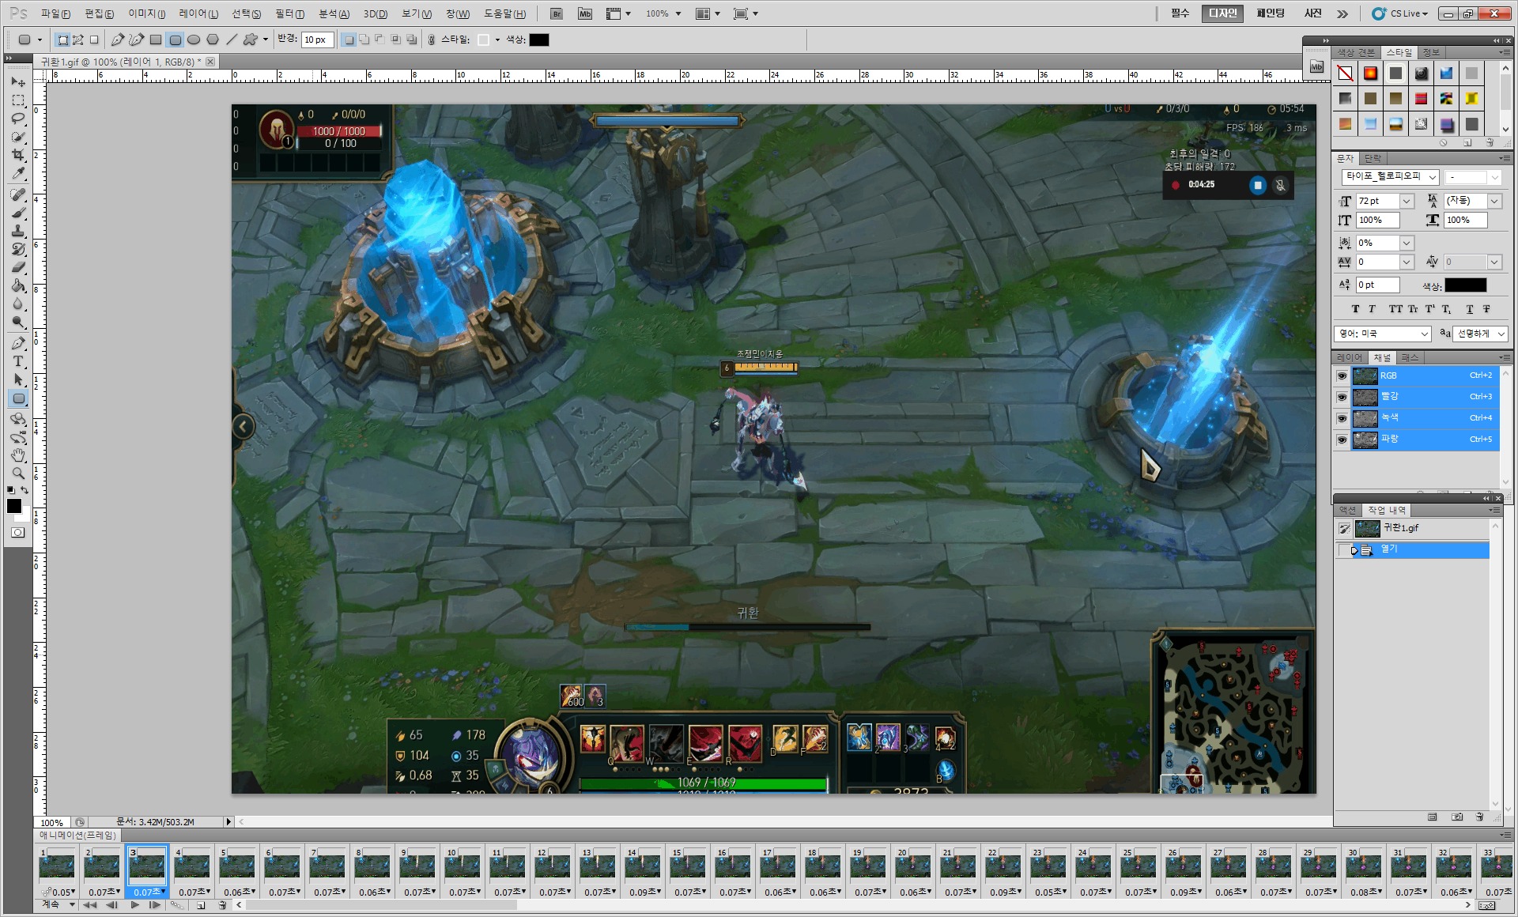
Task: Swap foreground and background colors
Action: tap(25, 490)
